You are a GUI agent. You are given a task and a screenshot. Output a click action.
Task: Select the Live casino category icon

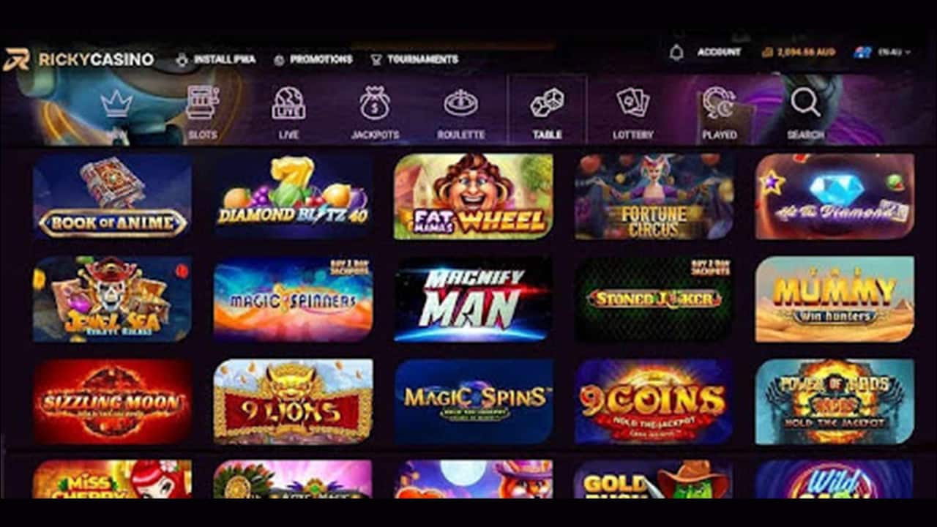(x=288, y=102)
